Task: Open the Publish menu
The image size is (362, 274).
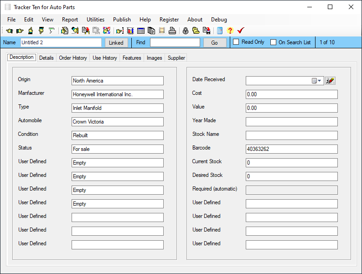Action: point(122,20)
